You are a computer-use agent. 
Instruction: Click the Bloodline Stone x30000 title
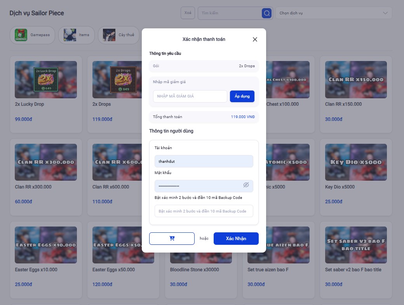pos(194,270)
